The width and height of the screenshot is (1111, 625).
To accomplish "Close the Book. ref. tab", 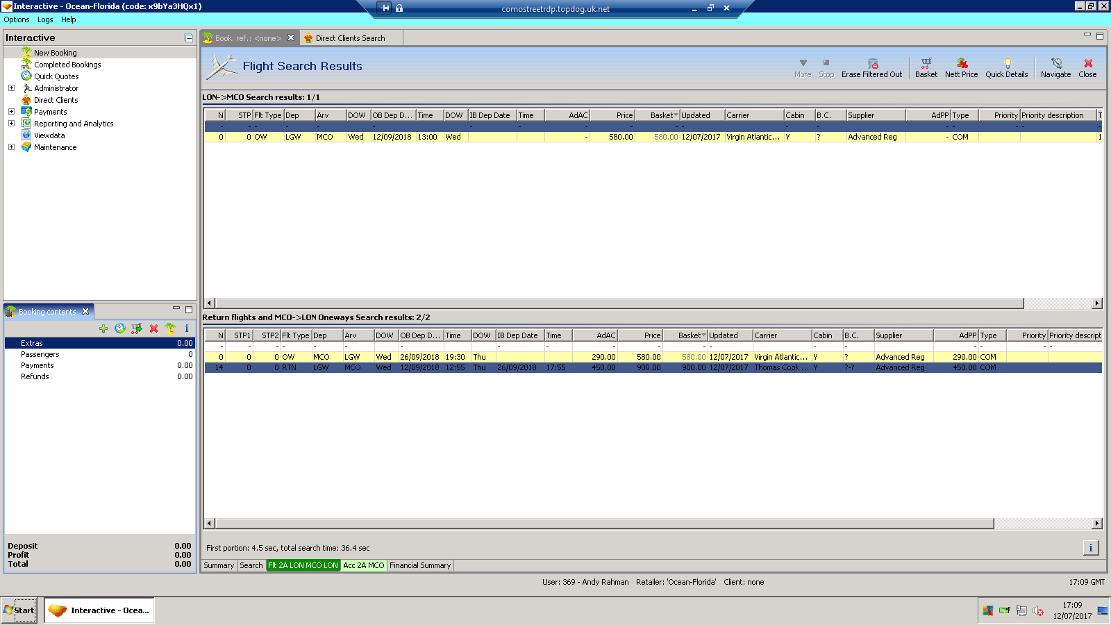I will point(291,38).
